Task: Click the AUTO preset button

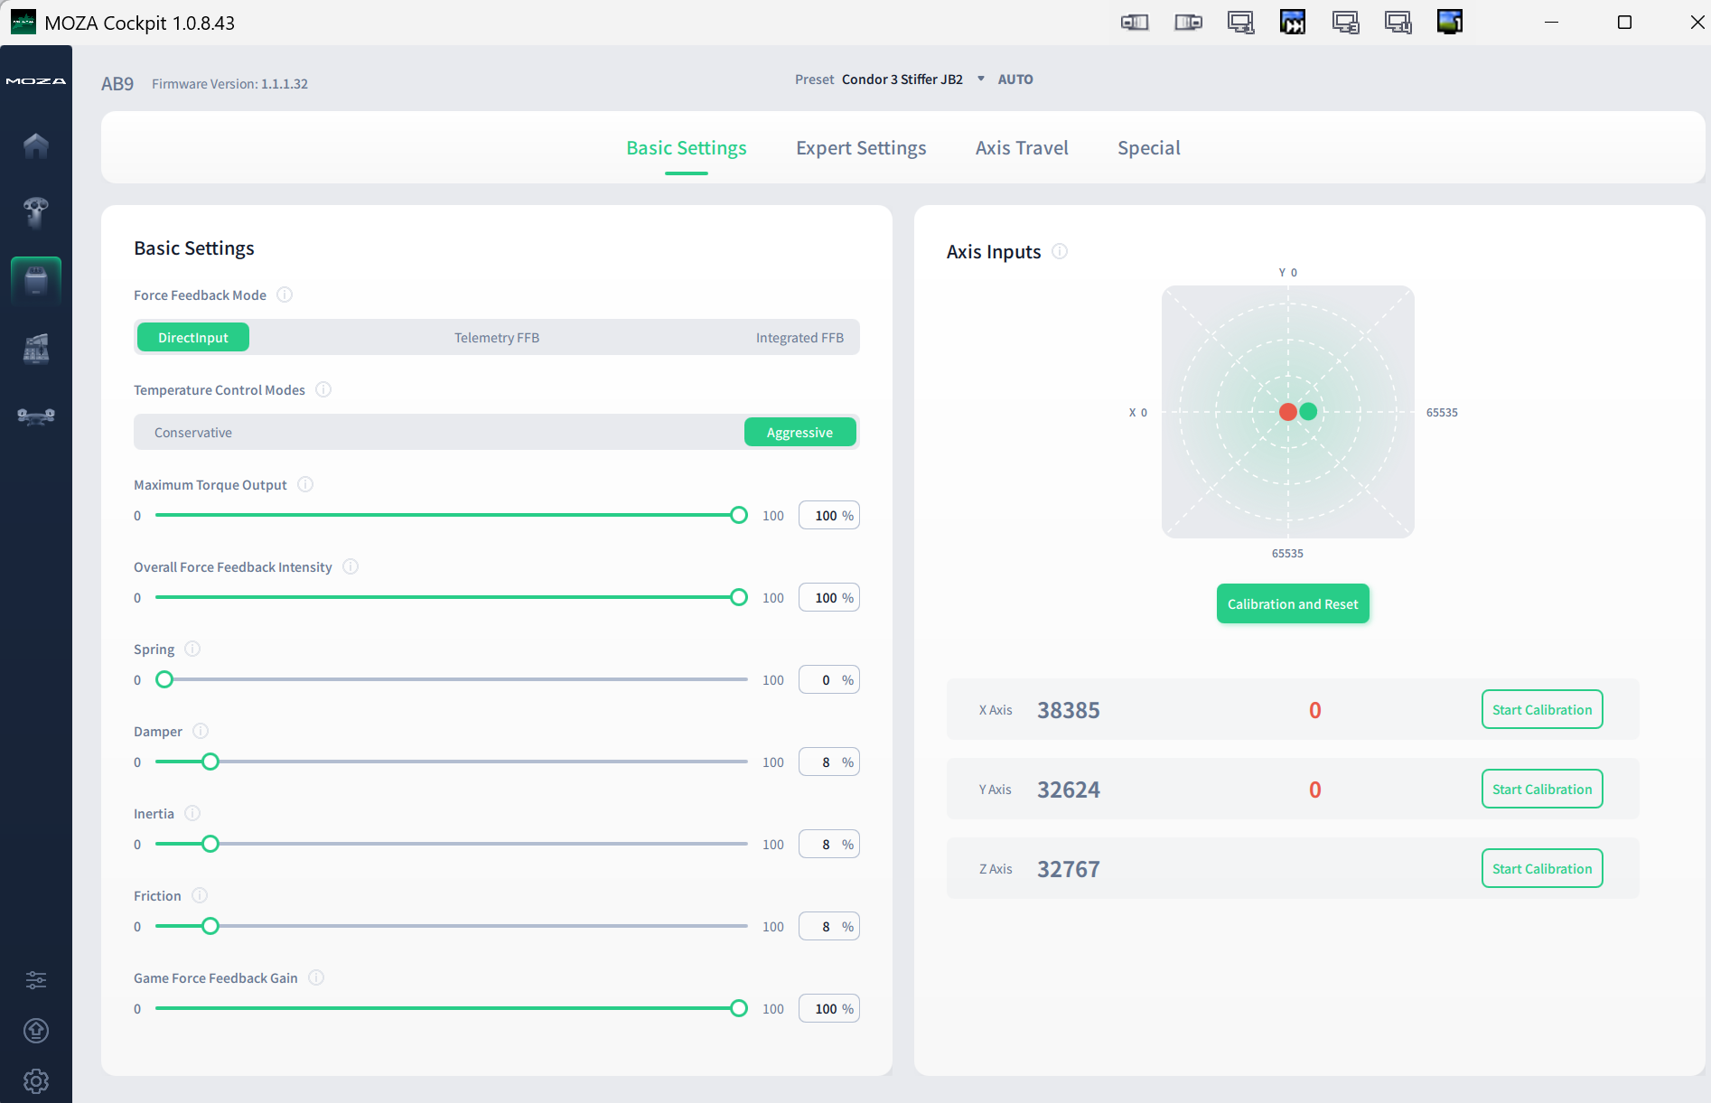Action: tap(1015, 79)
